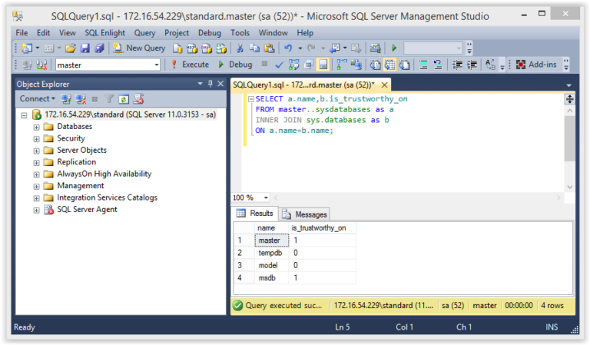Toggle Include Actual Execution Plan
Screen dimensions: 590x345
[x=342, y=65]
